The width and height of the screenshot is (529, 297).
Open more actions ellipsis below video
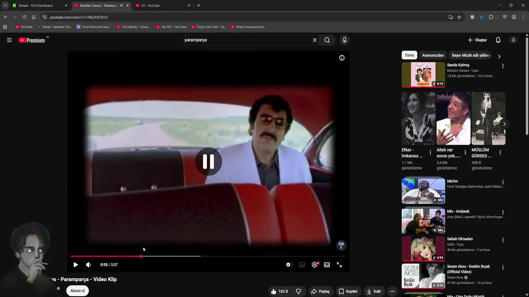pos(392,291)
